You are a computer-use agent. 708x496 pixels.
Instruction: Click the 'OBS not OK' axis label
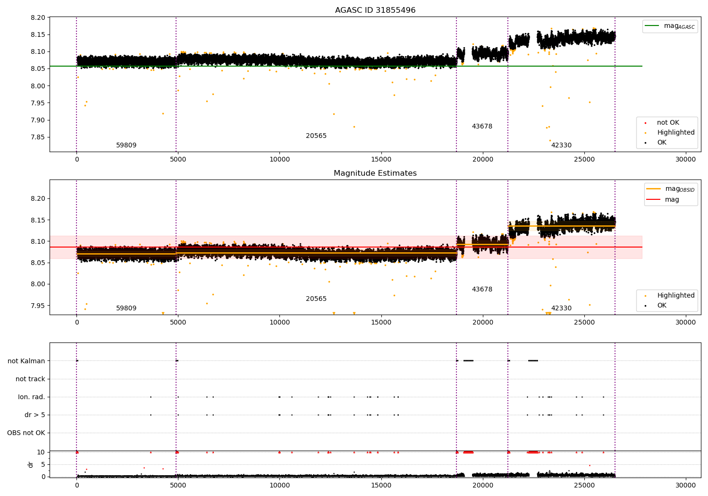(x=26, y=433)
